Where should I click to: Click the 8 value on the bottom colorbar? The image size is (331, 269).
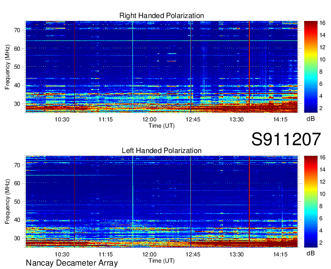click(321, 206)
